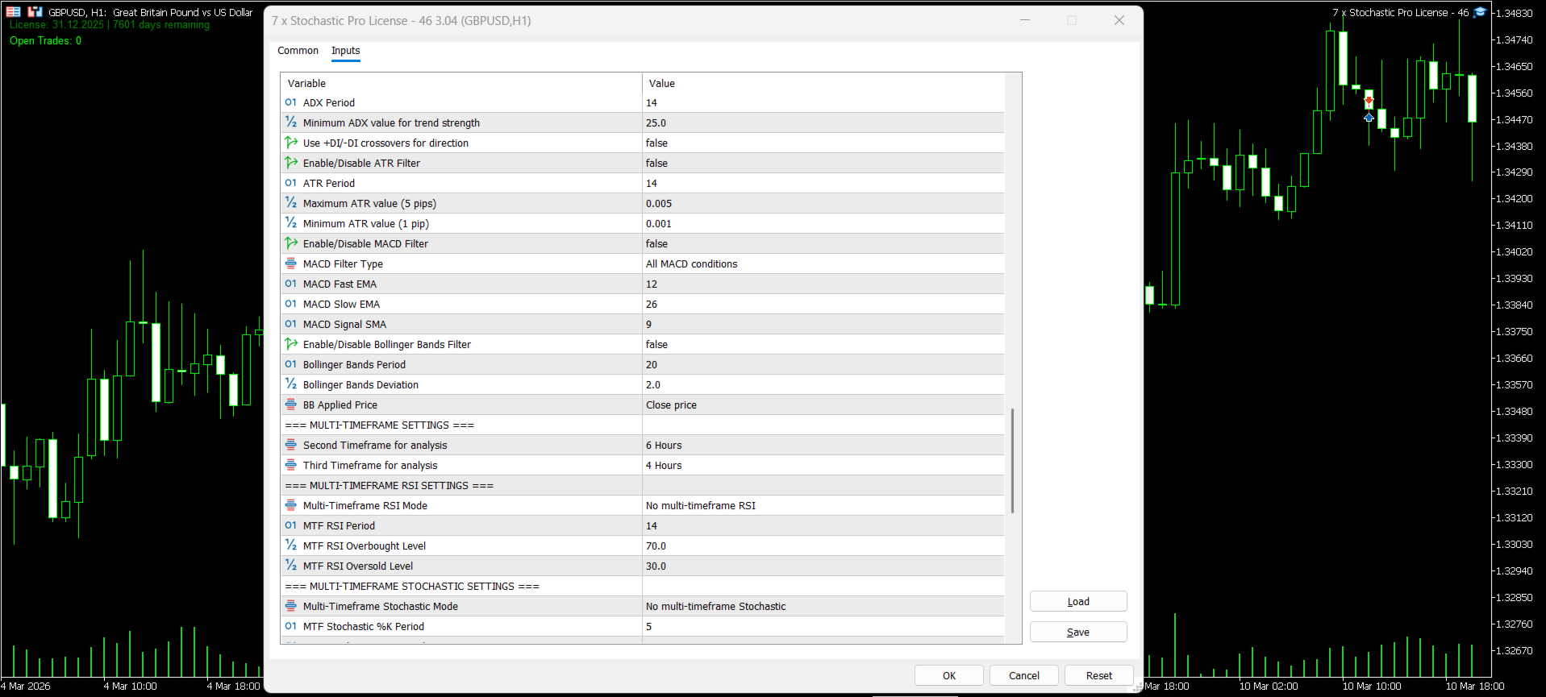This screenshot has height=697, width=1546.
Task: Click the integer icon beside MACD Fast EMA
Action: [x=290, y=284]
